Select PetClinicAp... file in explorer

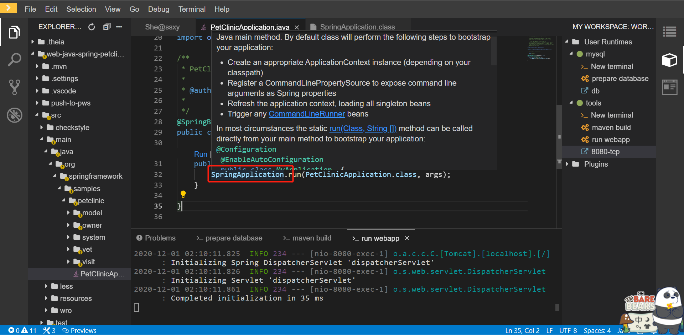point(79,274)
